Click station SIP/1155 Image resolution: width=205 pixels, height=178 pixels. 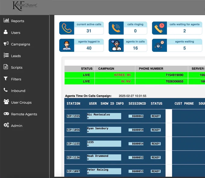pyautogui.click(x=73, y=144)
